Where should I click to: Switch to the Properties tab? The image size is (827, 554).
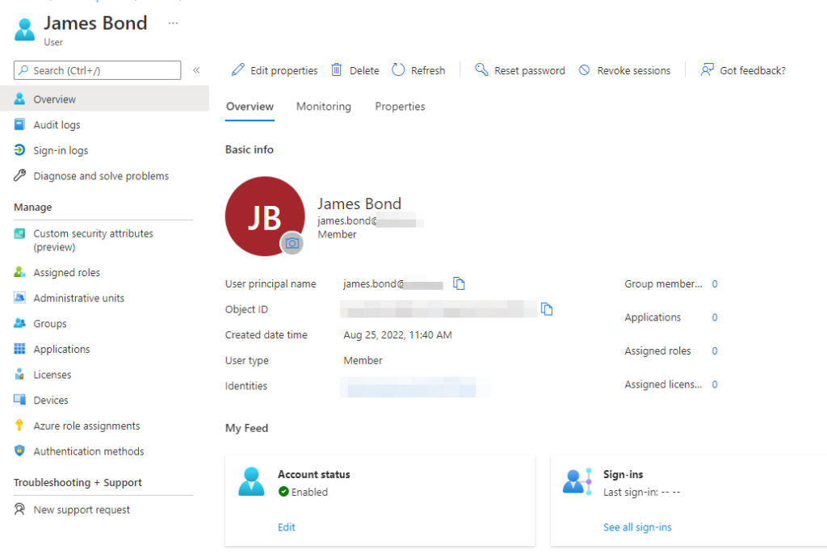400,107
